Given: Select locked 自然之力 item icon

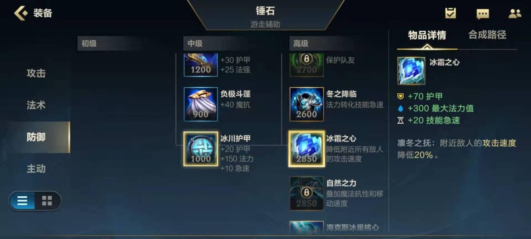Looking at the screenshot, I should click(307, 193).
